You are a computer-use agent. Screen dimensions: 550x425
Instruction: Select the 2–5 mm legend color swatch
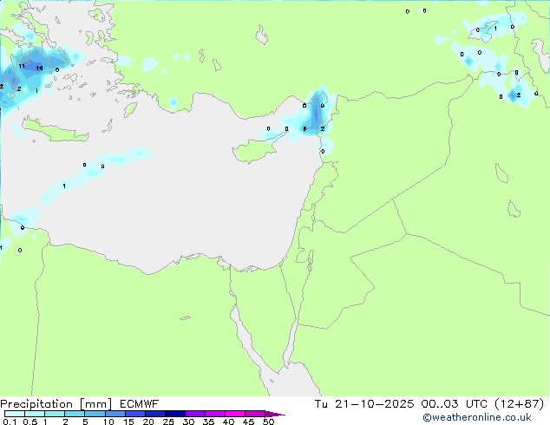pos(75,414)
